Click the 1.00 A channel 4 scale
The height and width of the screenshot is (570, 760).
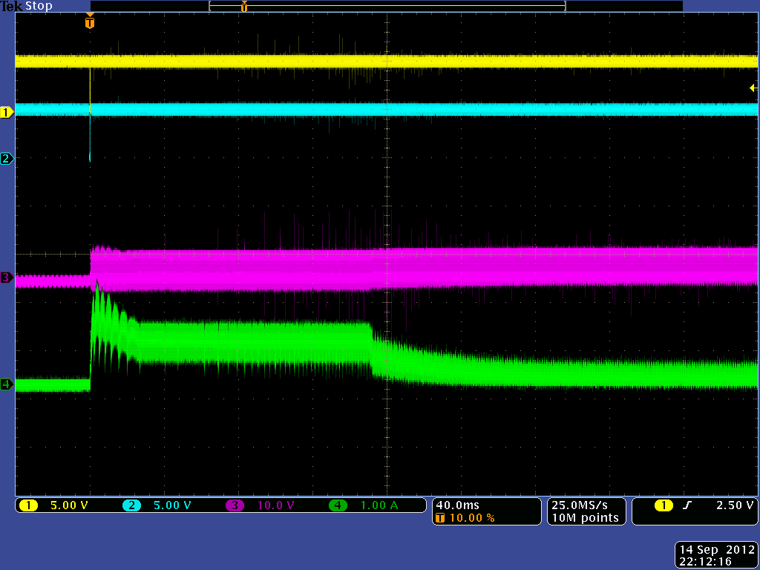pos(379,505)
